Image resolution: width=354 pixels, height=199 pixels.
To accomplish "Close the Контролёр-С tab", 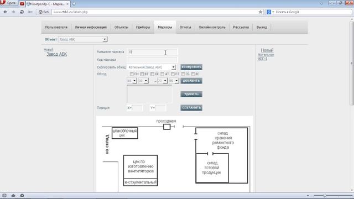I will (x=67, y=4).
